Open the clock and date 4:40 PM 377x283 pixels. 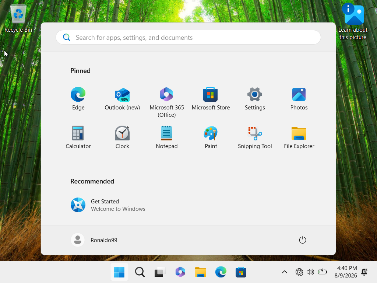click(346, 272)
